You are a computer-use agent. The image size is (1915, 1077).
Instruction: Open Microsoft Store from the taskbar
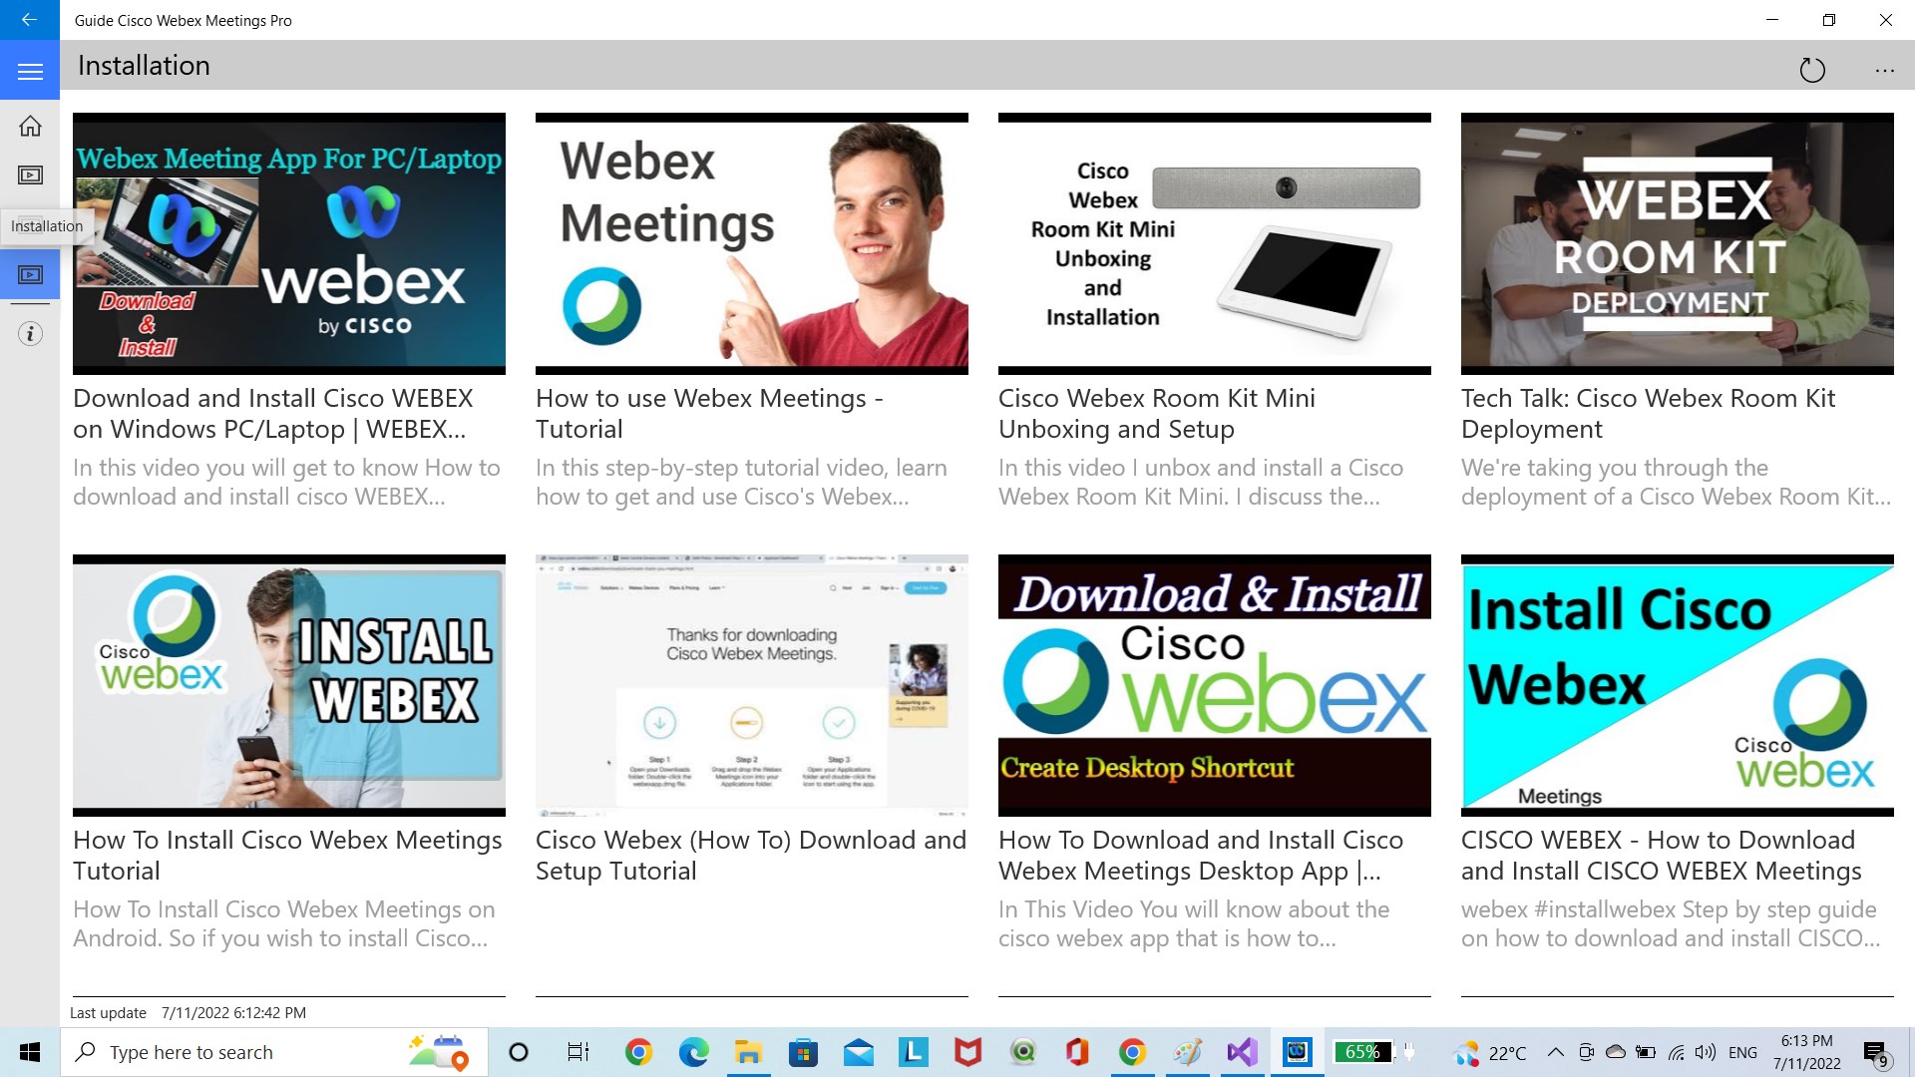pos(803,1052)
